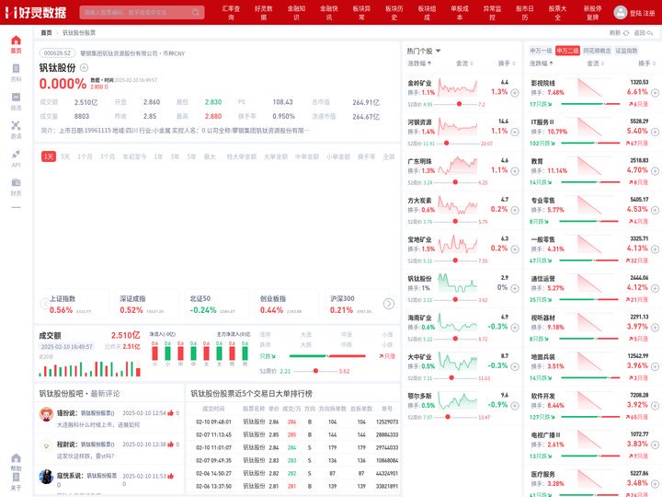
Task: Open the 上证指数 index card
Action: point(75,304)
